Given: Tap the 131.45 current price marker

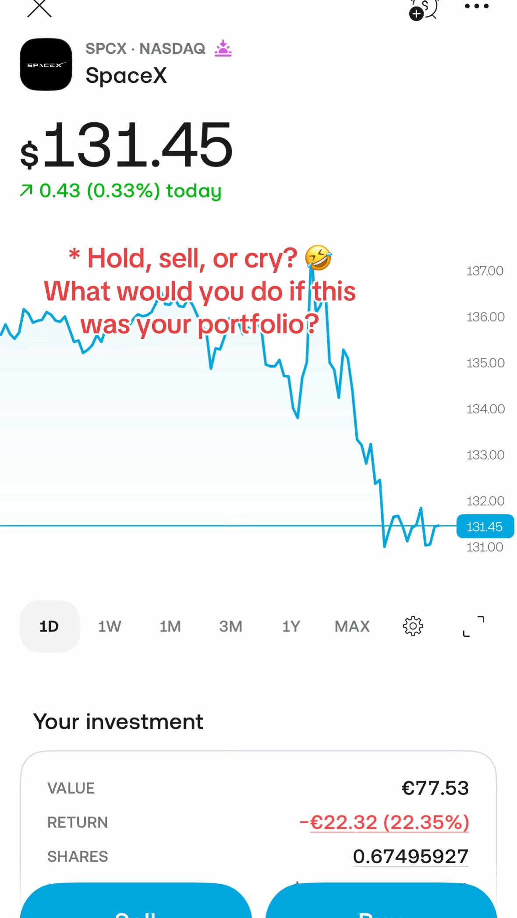Looking at the screenshot, I should click(x=485, y=526).
